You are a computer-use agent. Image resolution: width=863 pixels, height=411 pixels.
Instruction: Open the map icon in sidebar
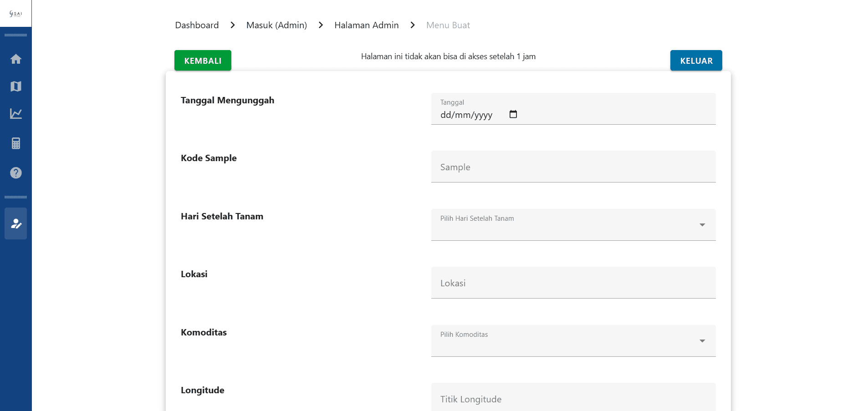coord(16,86)
